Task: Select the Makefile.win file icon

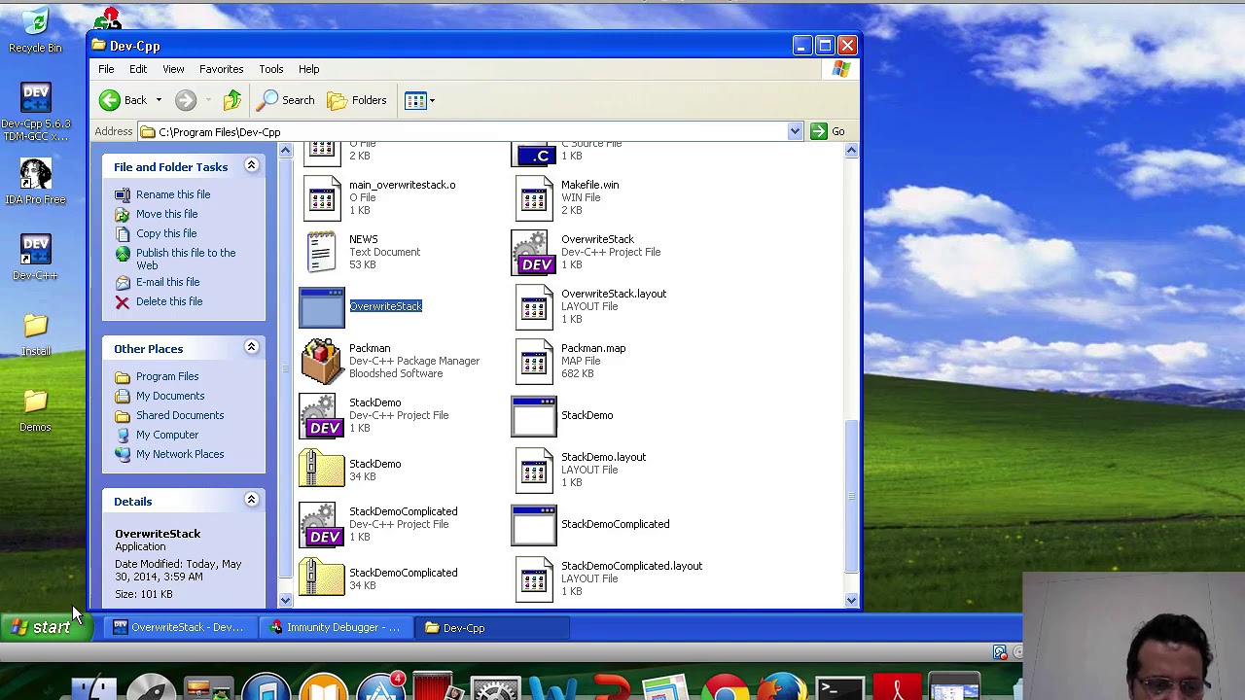Action: click(x=534, y=197)
